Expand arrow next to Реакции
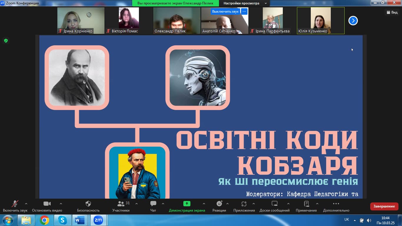 coord(227,204)
